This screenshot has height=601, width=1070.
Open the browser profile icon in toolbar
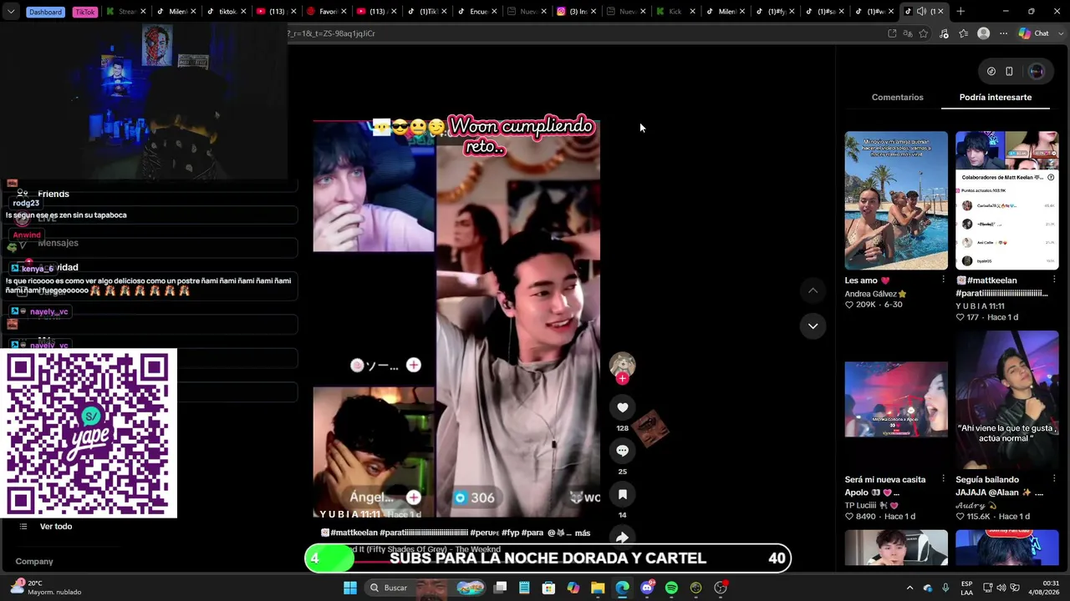point(984,33)
